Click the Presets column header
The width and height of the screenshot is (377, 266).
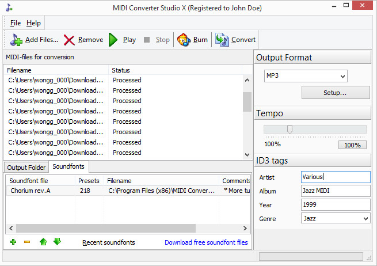click(x=89, y=181)
